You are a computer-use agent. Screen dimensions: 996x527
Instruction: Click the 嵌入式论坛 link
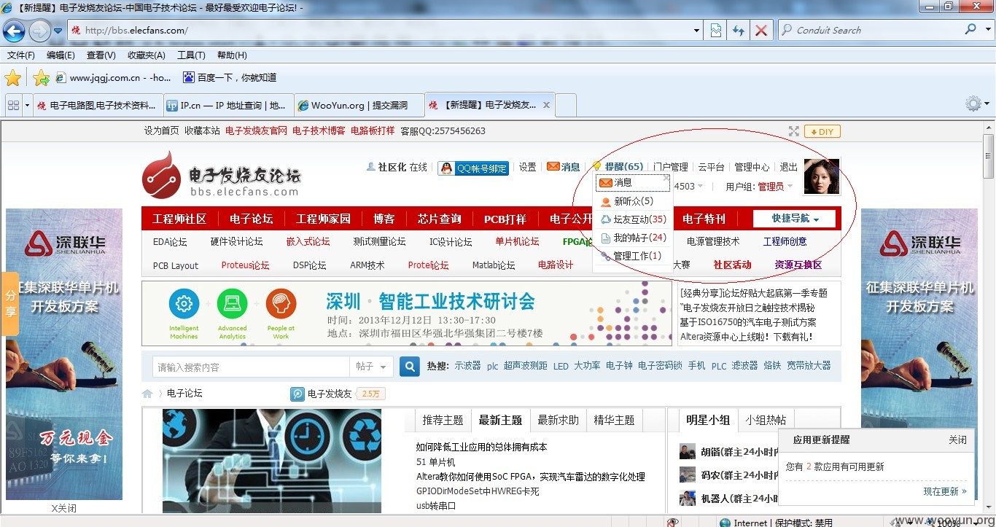tap(308, 241)
